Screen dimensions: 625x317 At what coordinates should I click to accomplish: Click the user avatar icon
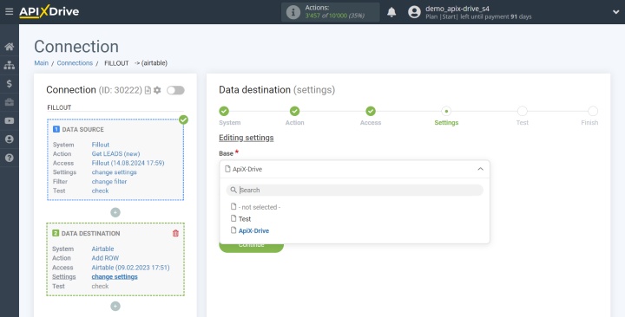click(414, 12)
